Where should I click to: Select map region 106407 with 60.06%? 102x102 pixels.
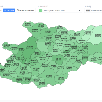(x=20, y=59)
